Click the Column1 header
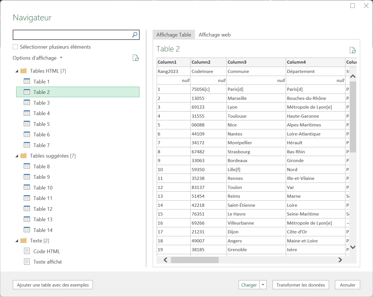 click(x=174, y=62)
